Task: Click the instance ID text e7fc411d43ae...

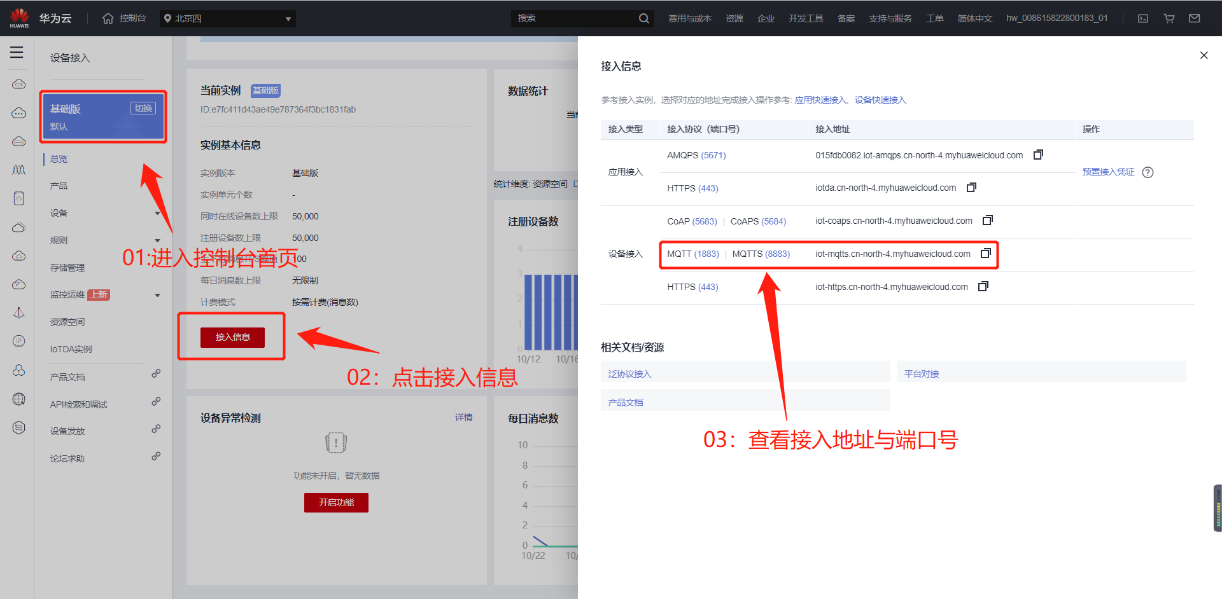Action: tap(278, 109)
